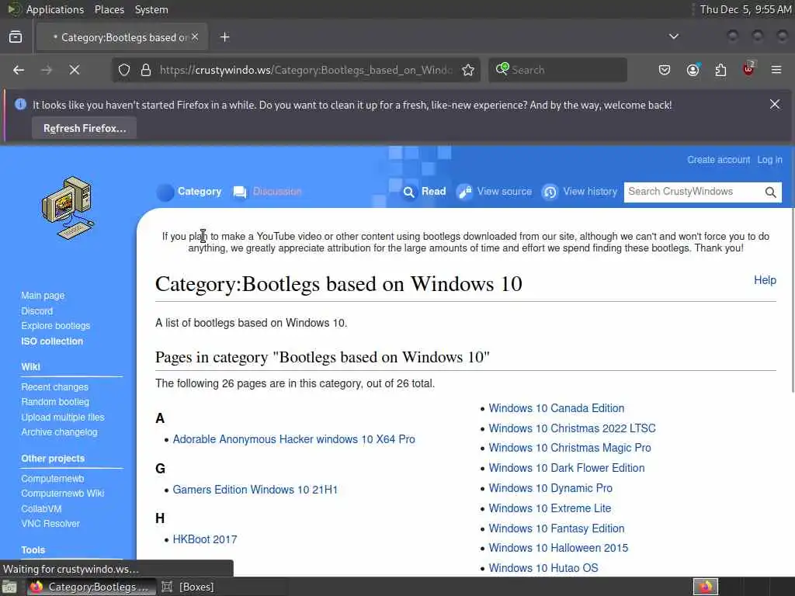Show site security lock information
This screenshot has width=795, height=596.
point(146,70)
